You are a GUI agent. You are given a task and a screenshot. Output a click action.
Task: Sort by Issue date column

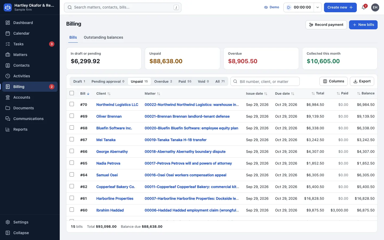257,94
